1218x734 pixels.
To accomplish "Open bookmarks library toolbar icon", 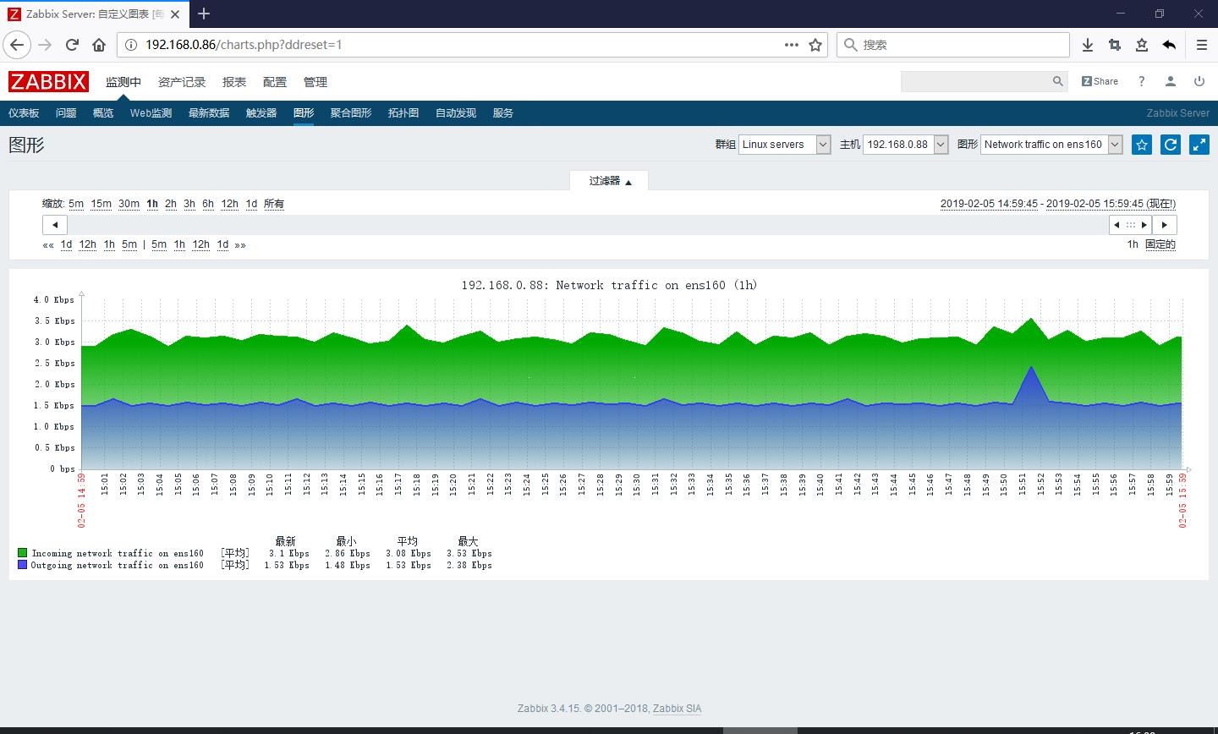I will click(1142, 45).
